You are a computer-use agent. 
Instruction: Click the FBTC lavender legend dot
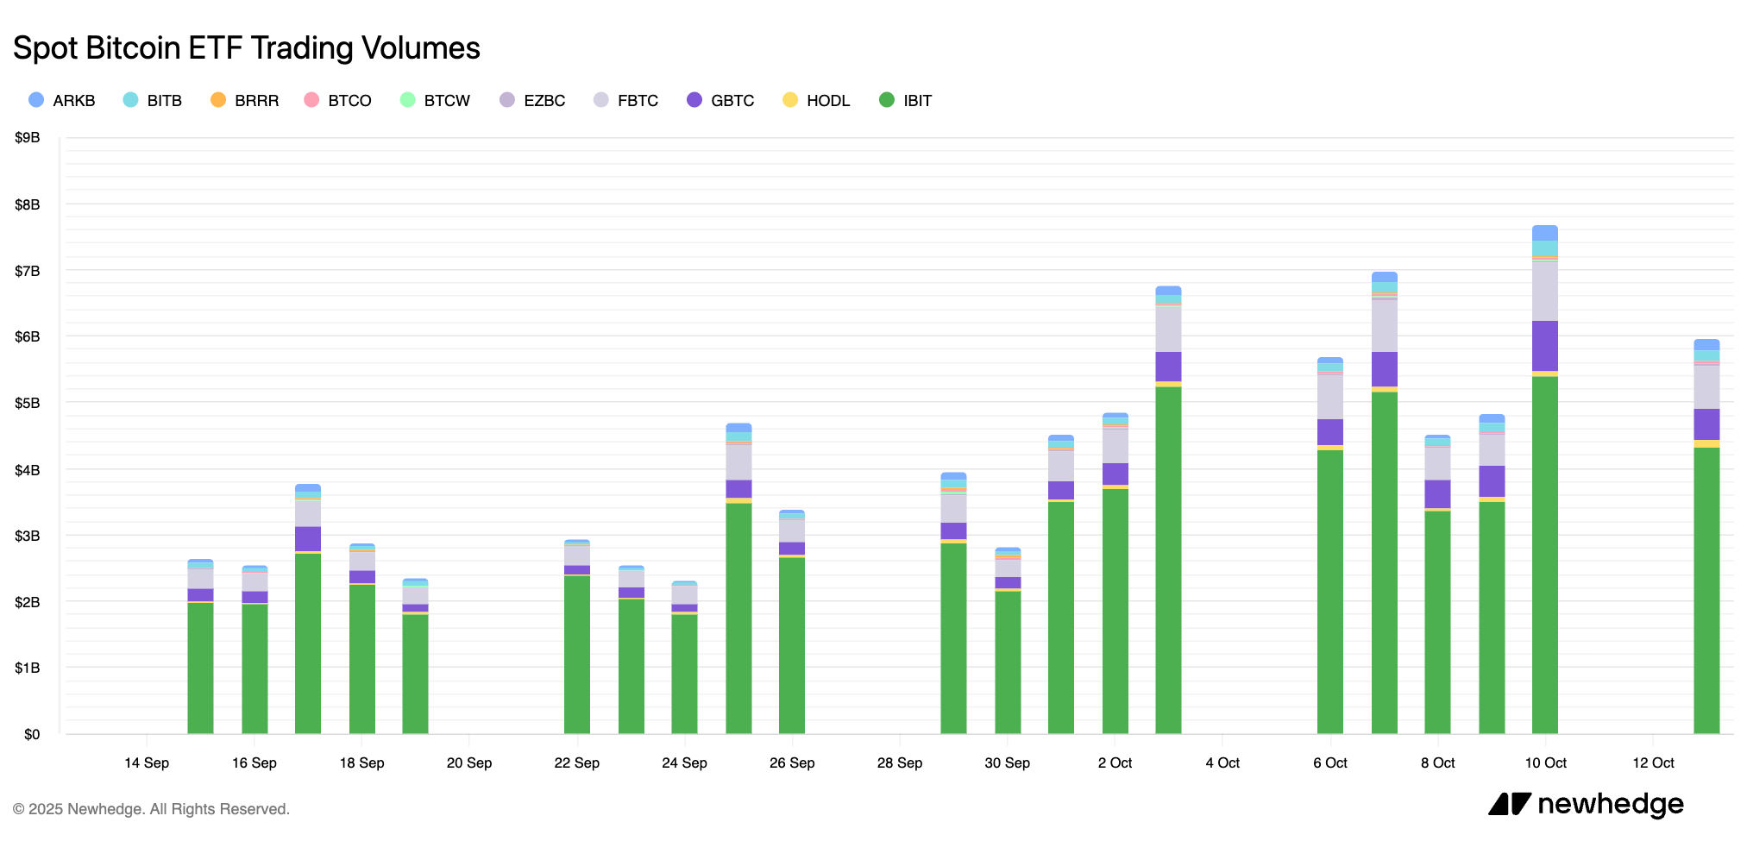[600, 100]
